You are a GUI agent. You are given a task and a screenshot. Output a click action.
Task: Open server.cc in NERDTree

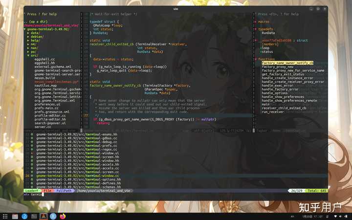pyautogui.click(x=43, y=127)
